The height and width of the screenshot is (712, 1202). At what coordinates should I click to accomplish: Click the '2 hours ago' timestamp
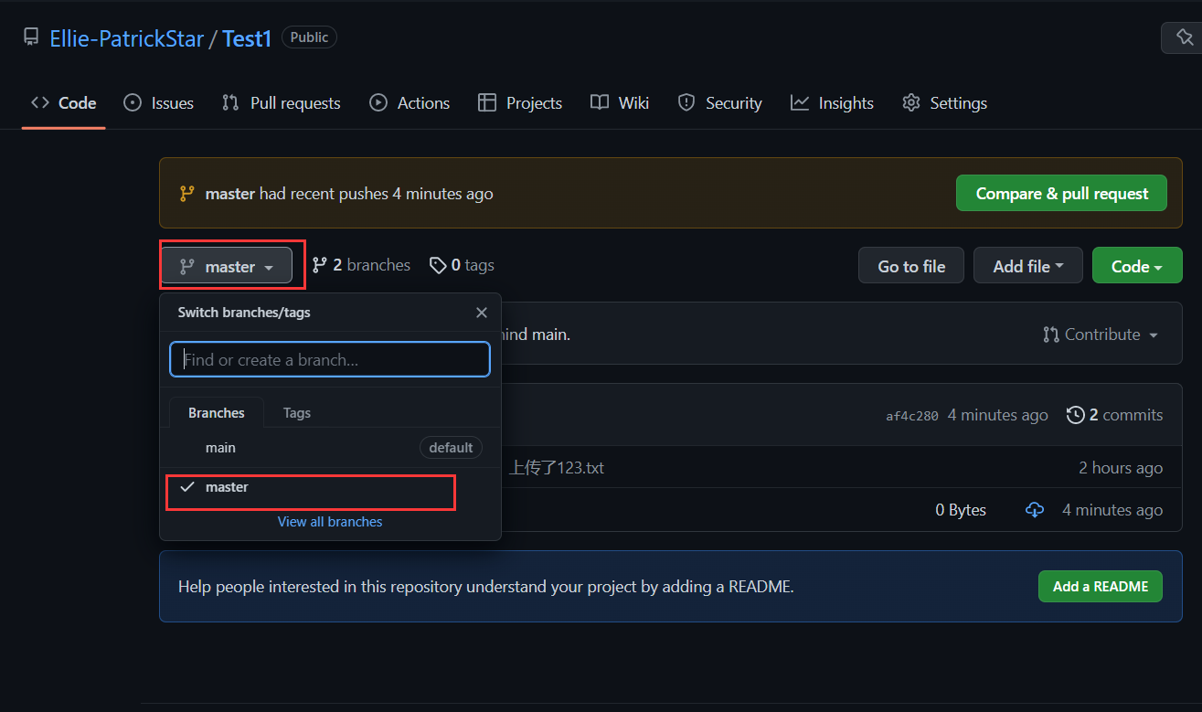point(1121,468)
